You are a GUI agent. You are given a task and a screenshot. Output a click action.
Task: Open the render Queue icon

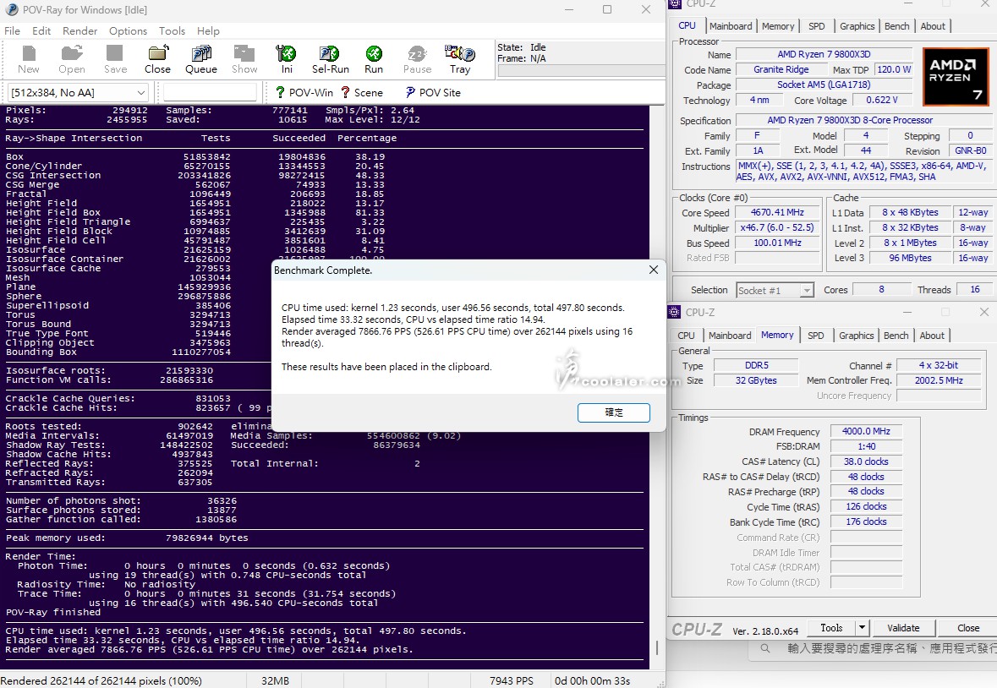[200, 59]
